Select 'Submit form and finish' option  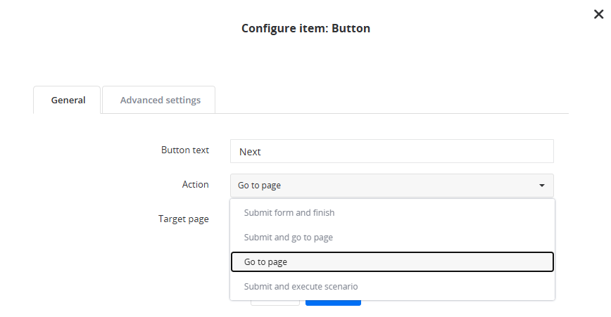point(289,213)
